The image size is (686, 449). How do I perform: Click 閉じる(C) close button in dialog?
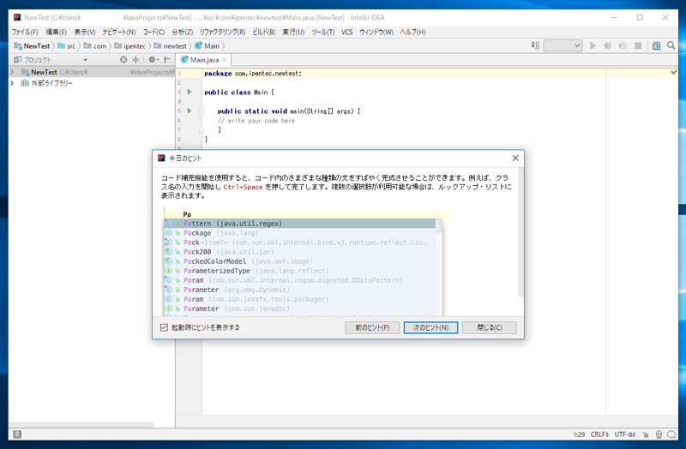[x=489, y=327]
